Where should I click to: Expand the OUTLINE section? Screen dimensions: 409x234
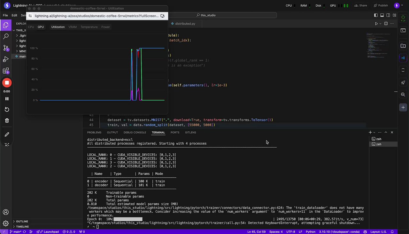click(22, 221)
